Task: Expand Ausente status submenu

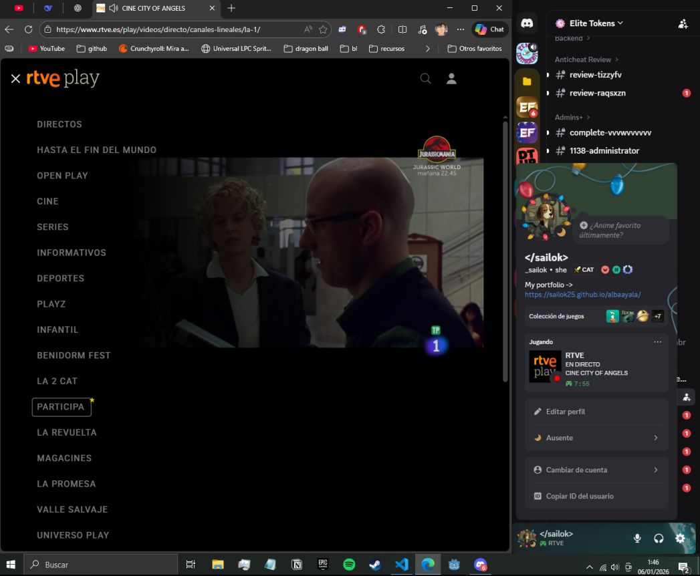Action: [x=596, y=438]
